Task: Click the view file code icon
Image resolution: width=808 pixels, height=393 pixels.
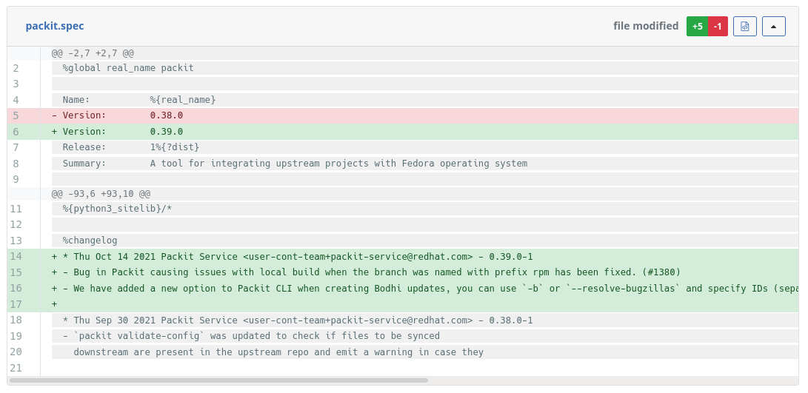Action: (745, 26)
